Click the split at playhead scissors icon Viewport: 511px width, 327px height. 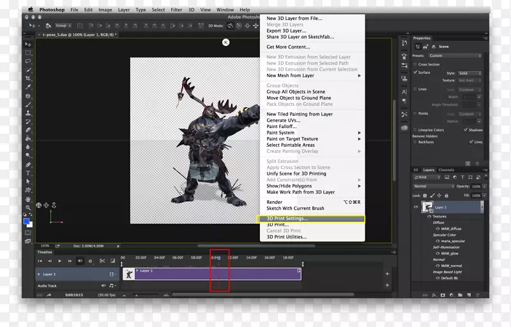click(x=102, y=261)
